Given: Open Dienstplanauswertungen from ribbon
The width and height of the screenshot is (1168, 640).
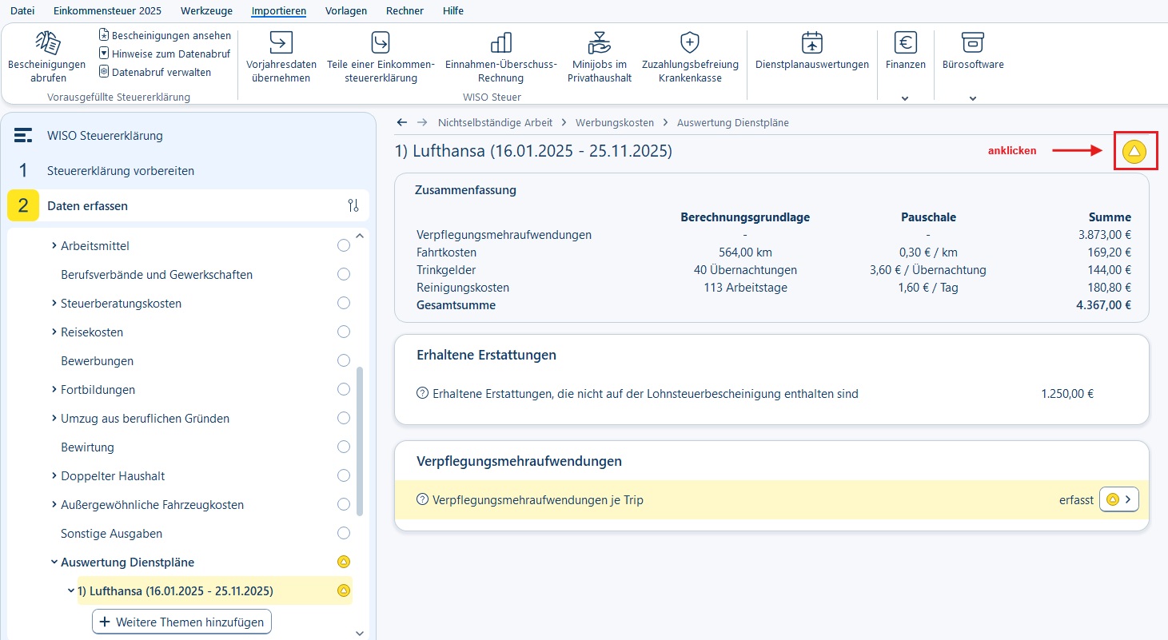Looking at the screenshot, I should (812, 51).
